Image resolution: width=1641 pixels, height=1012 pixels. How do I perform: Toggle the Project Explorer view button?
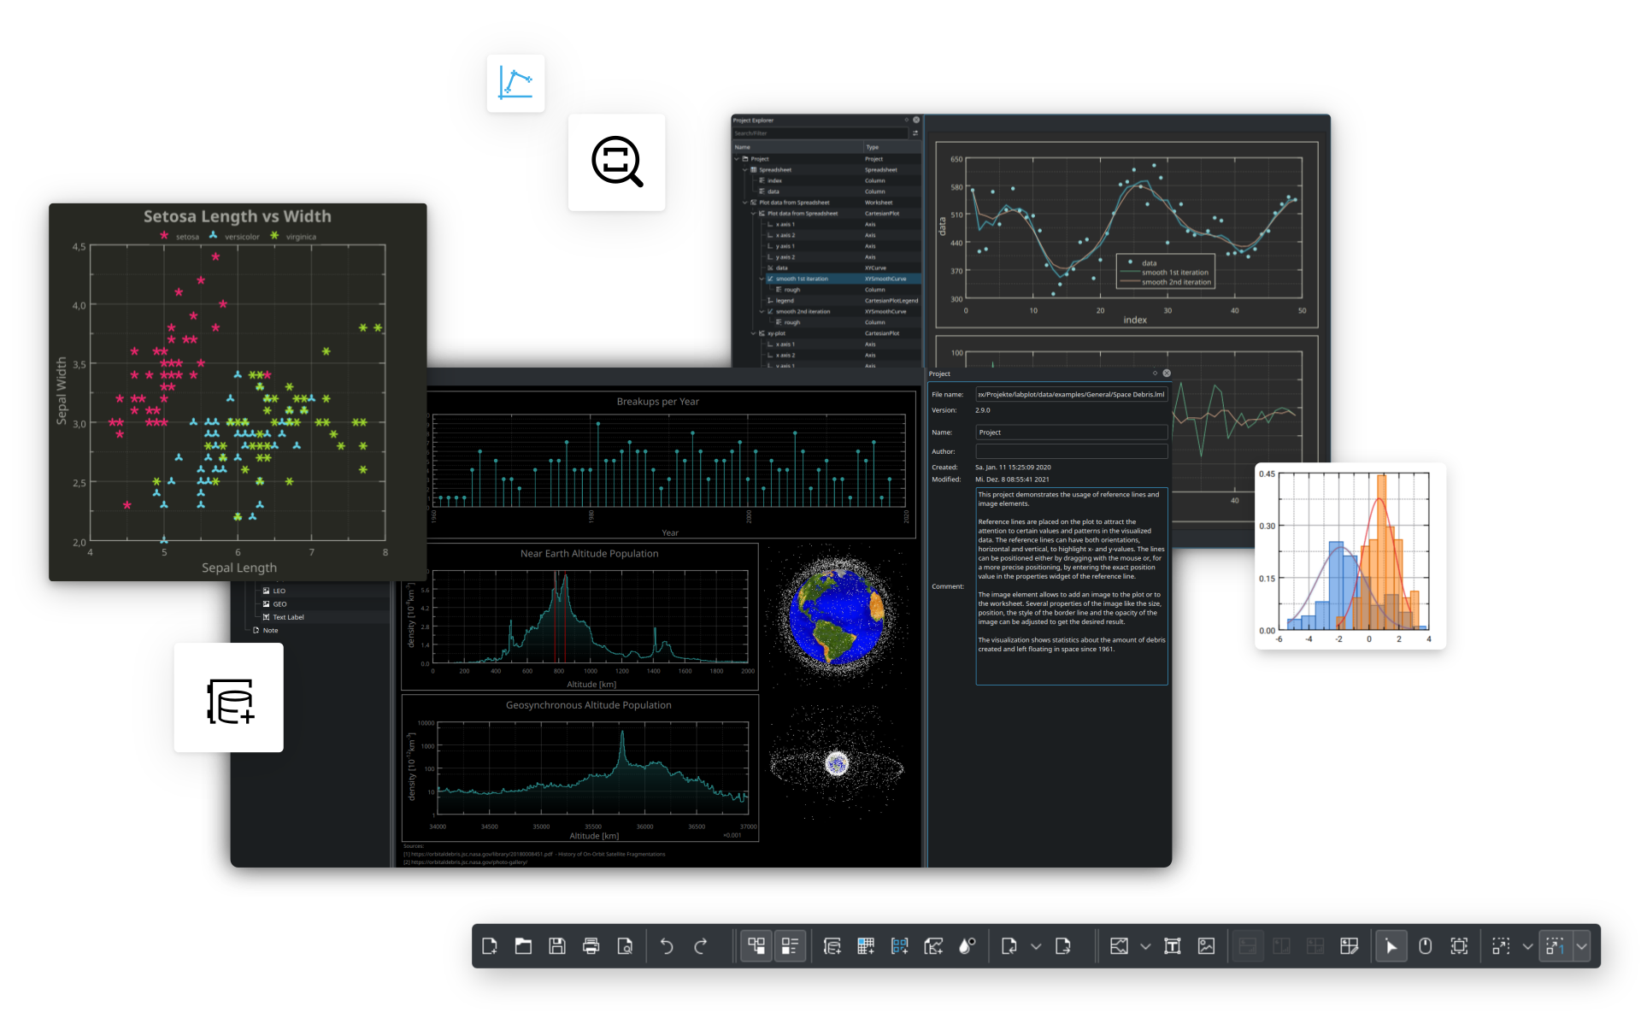pos(756,946)
